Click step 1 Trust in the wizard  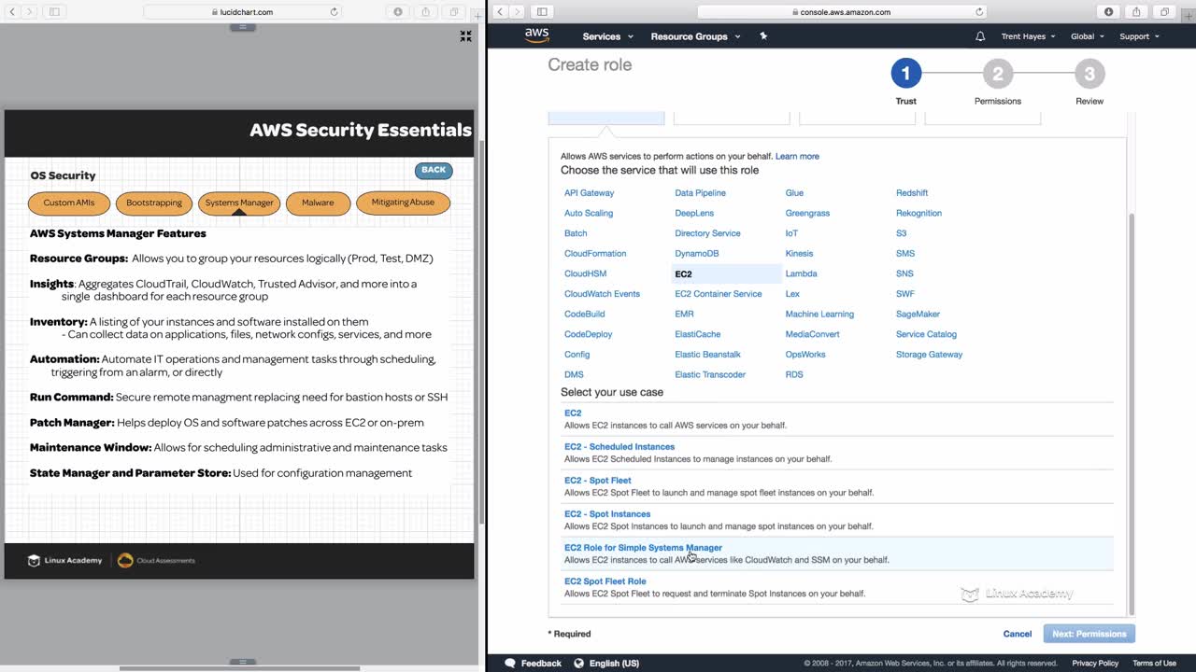click(x=905, y=74)
